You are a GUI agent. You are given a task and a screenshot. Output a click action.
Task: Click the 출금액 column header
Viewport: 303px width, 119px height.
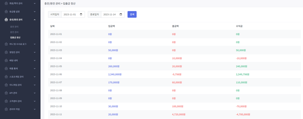tap(175, 26)
